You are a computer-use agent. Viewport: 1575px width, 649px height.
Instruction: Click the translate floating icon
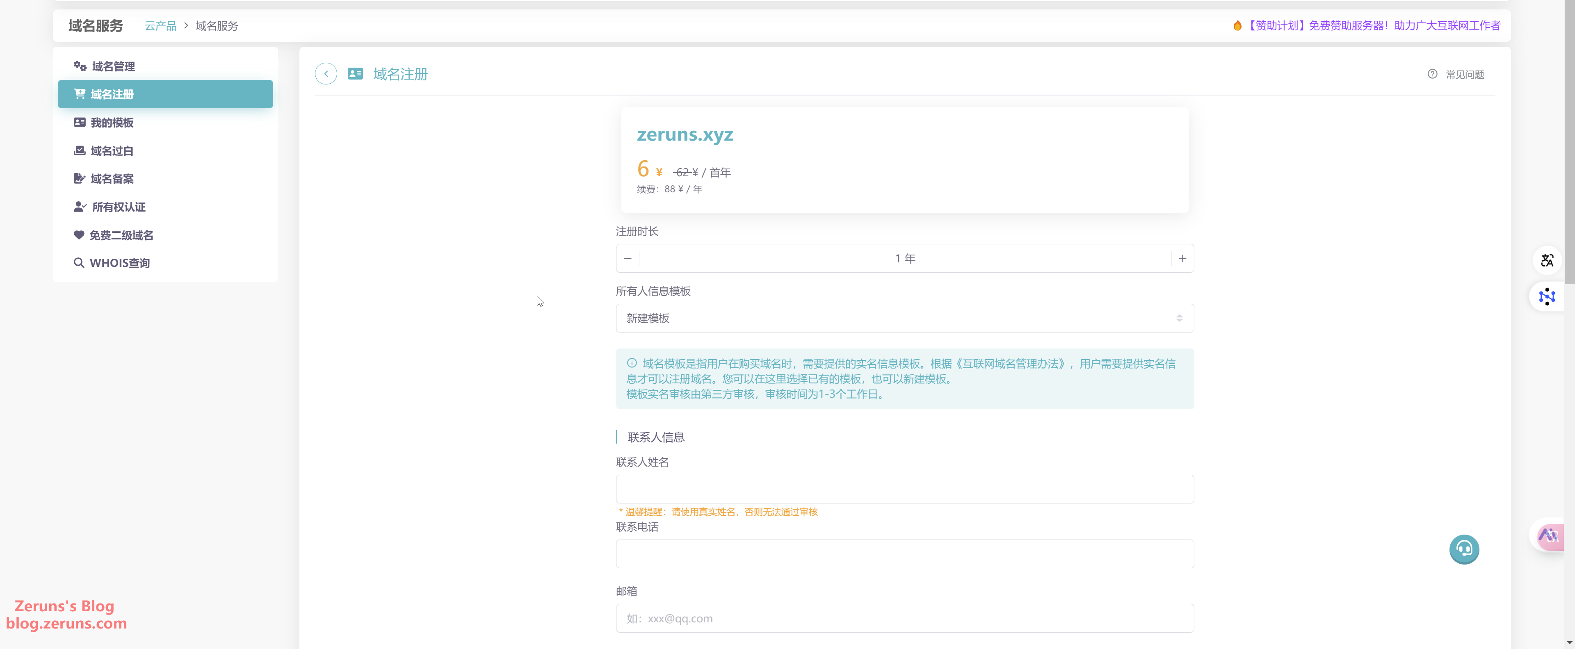pos(1547,261)
